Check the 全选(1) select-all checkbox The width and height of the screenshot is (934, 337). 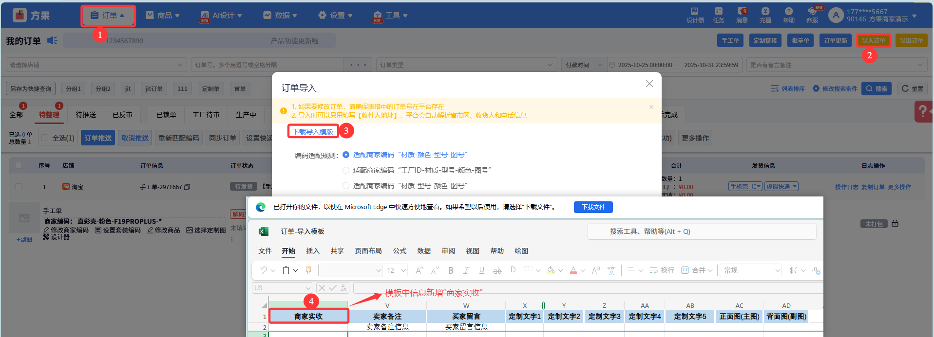[45, 138]
